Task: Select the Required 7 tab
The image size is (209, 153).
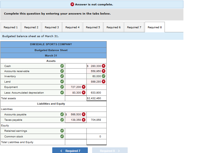Action: point(134,27)
